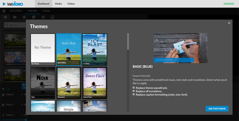Toggle Replace all transitions checkbox

(x=134, y=91)
